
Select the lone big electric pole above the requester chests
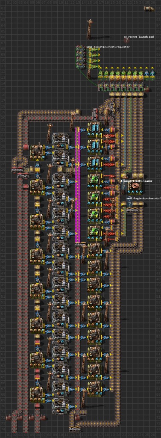pos(90,29)
